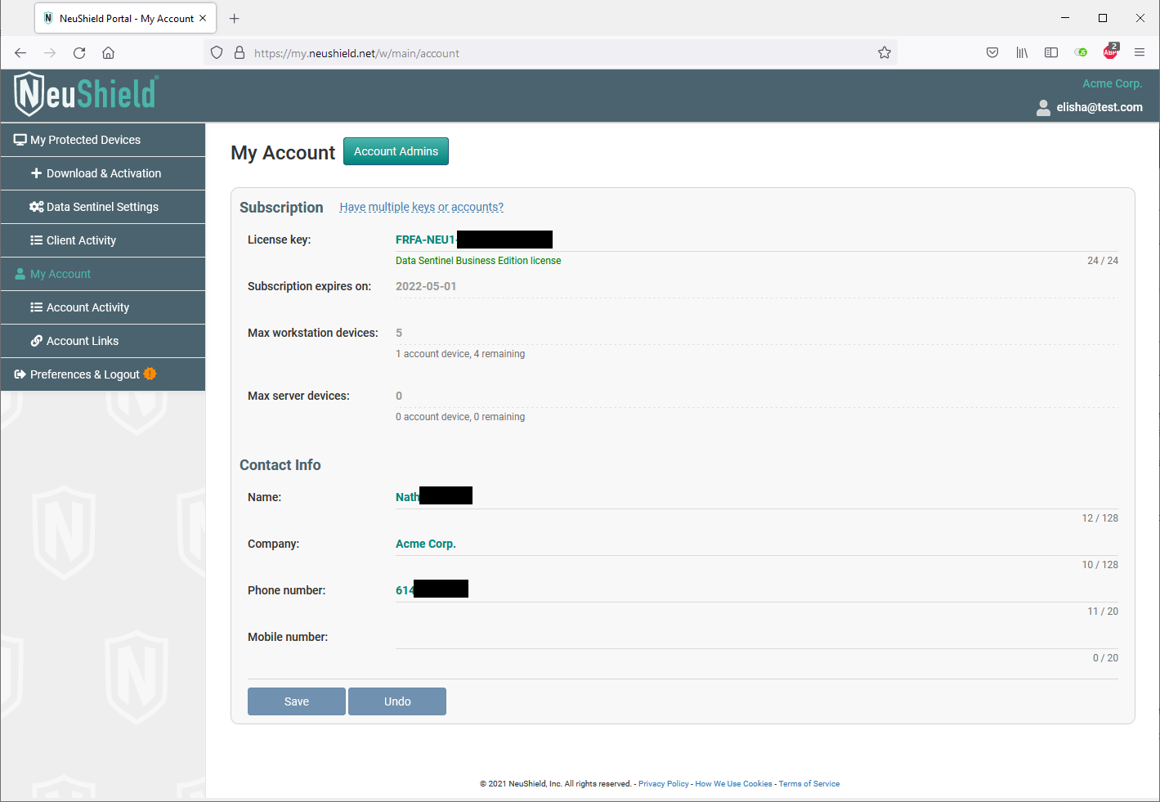Open Account Activity page
Image resolution: width=1160 pixels, height=802 pixels.
pyautogui.click(x=103, y=307)
